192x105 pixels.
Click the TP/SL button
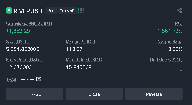tap(35, 94)
